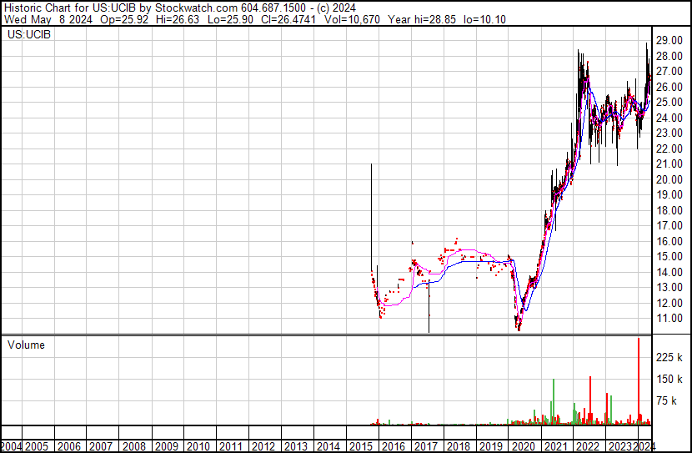Screen dimensions: 692x453
Task: Click the Volume panel label
Action: (26, 345)
